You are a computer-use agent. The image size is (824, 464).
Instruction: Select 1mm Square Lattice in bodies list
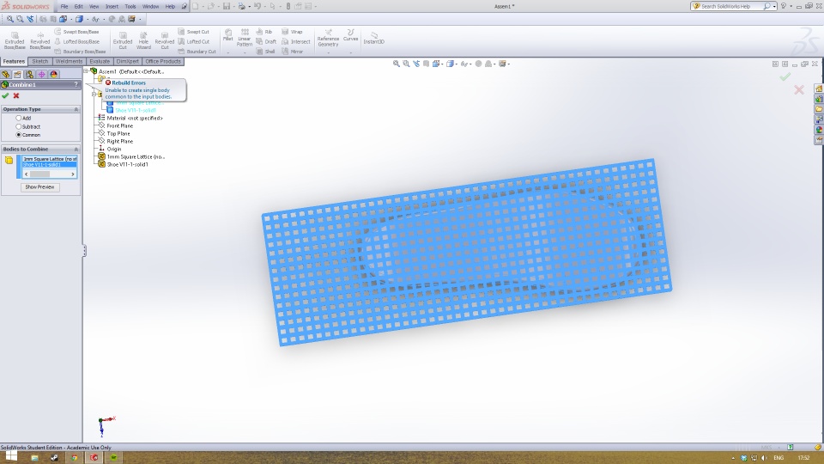(x=50, y=158)
